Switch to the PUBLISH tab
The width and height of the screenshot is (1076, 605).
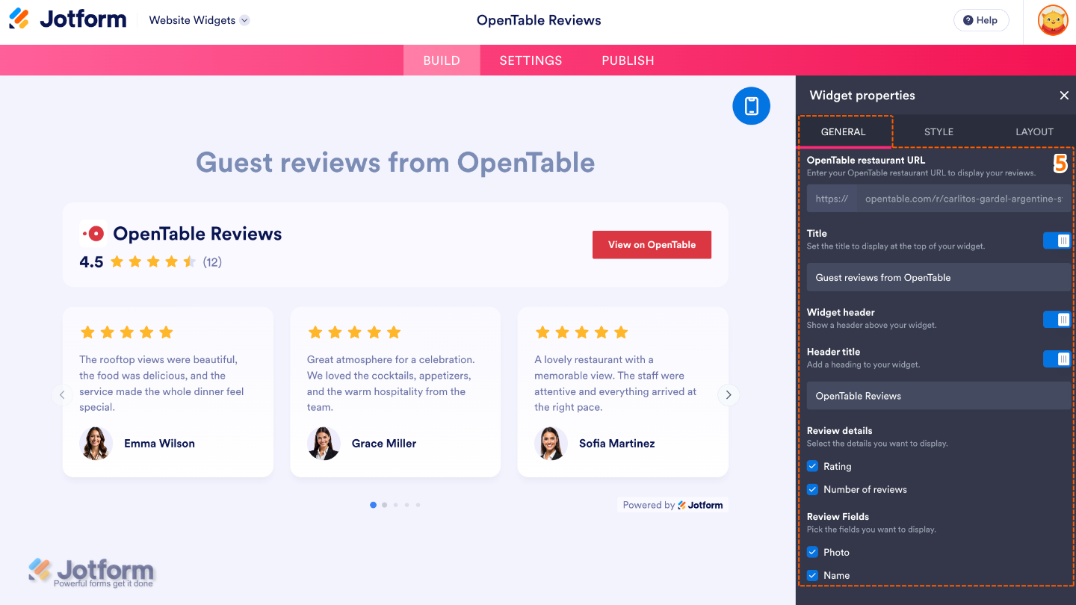(x=628, y=60)
